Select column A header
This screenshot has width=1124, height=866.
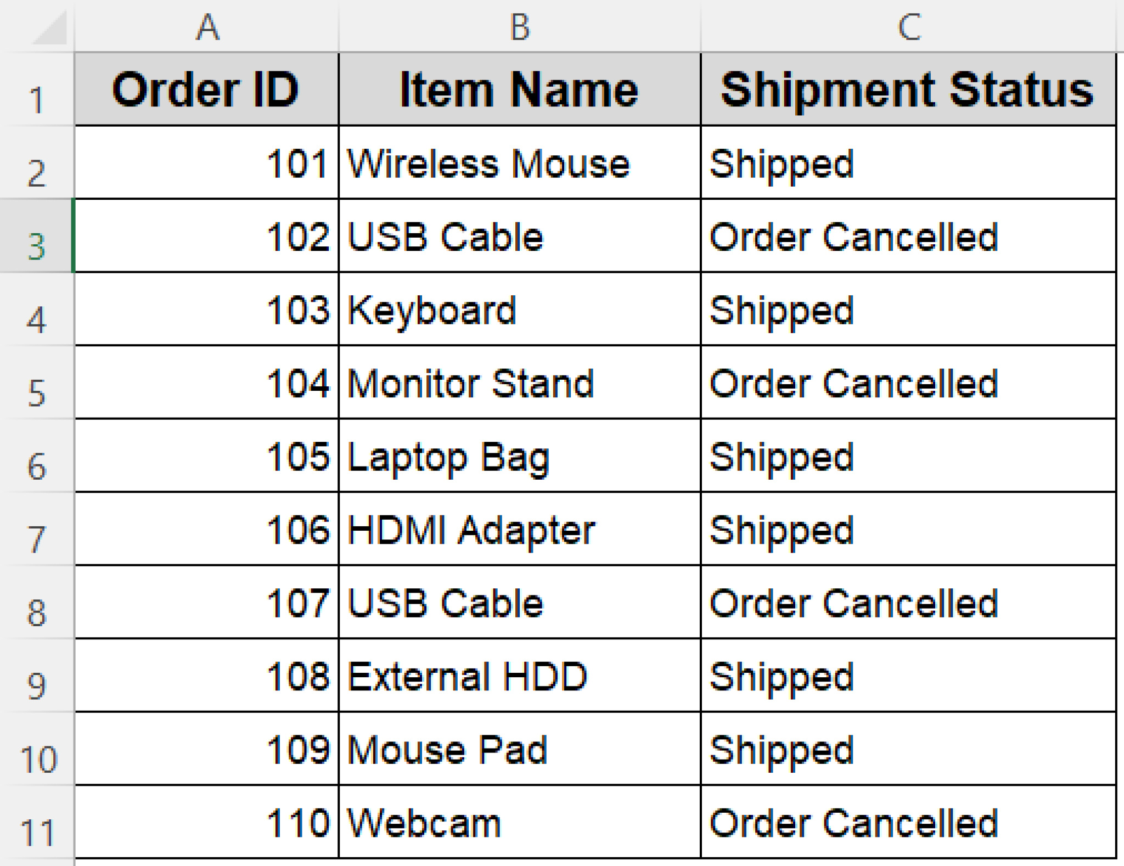tap(207, 26)
